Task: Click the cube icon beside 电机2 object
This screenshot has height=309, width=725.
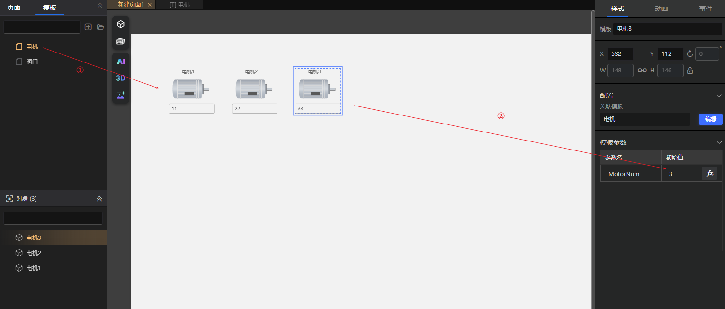Action: coord(19,253)
